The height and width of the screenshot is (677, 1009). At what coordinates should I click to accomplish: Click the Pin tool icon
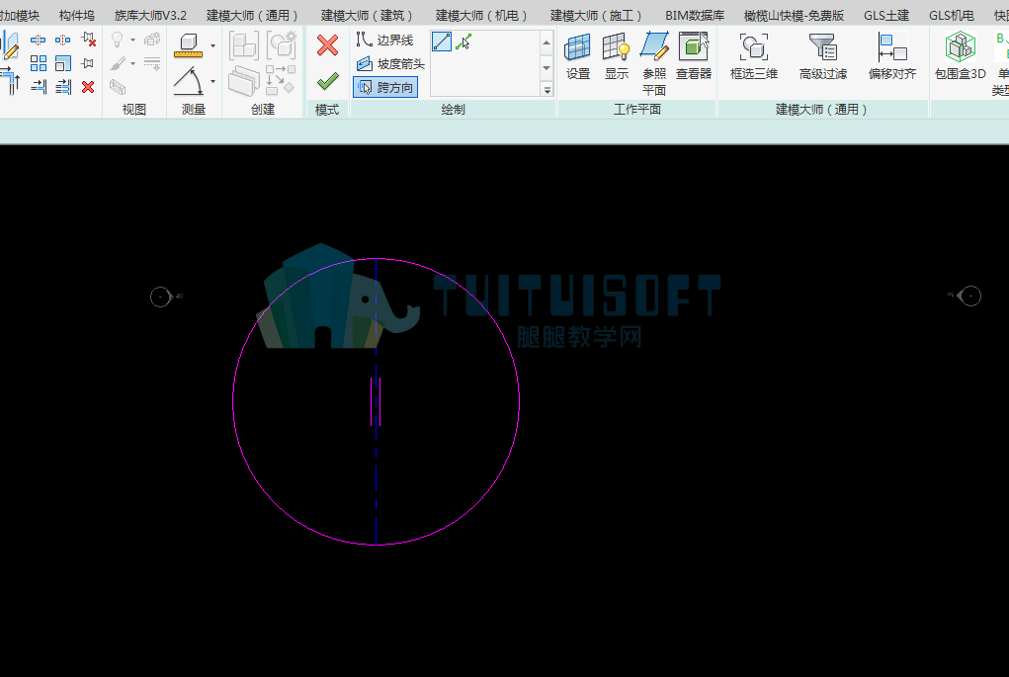88,63
